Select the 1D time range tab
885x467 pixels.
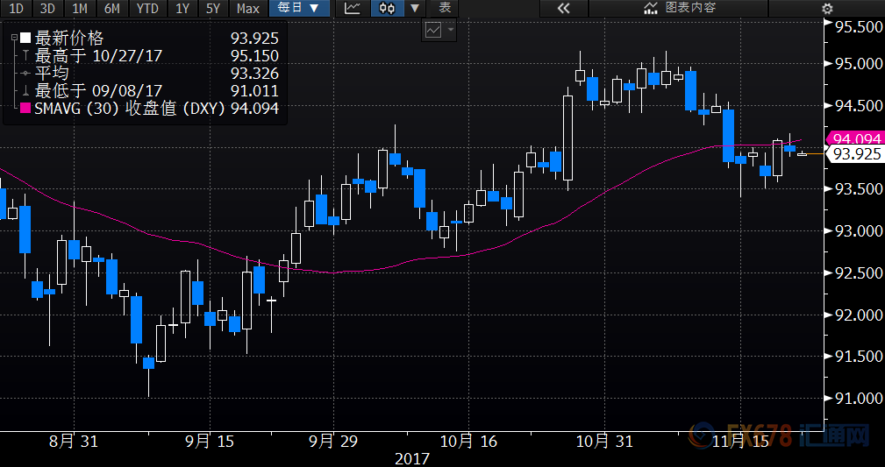point(18,9)
